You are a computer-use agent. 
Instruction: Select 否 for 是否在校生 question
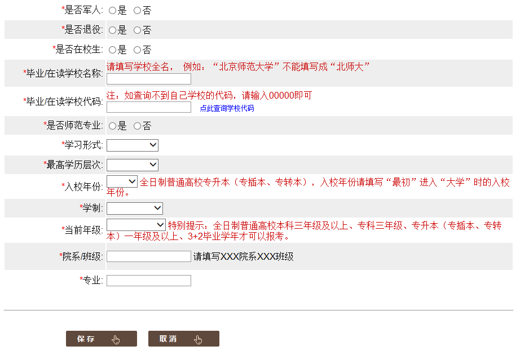click(x=138, y=50)
